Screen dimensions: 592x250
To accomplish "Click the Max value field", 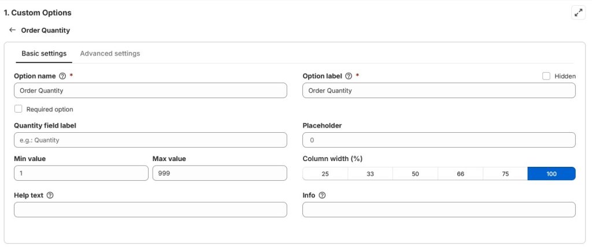I will tap(220, 174).
